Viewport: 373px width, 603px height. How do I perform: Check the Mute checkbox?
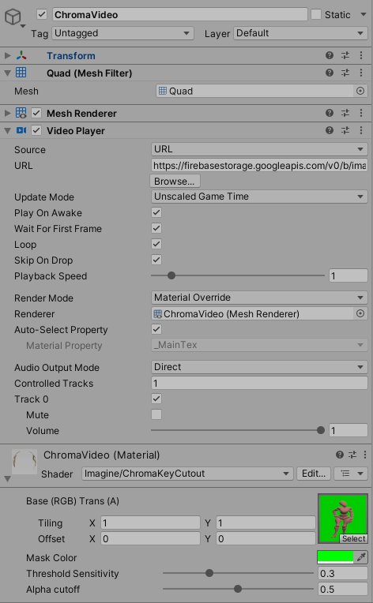[156, 414]
